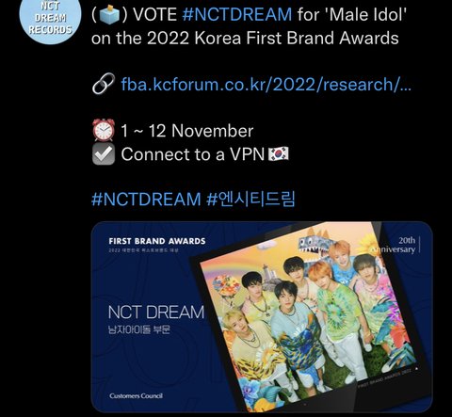
Task: Click the #NCTDREAM hashtag in the first line
Action: [x=237, y=14]
